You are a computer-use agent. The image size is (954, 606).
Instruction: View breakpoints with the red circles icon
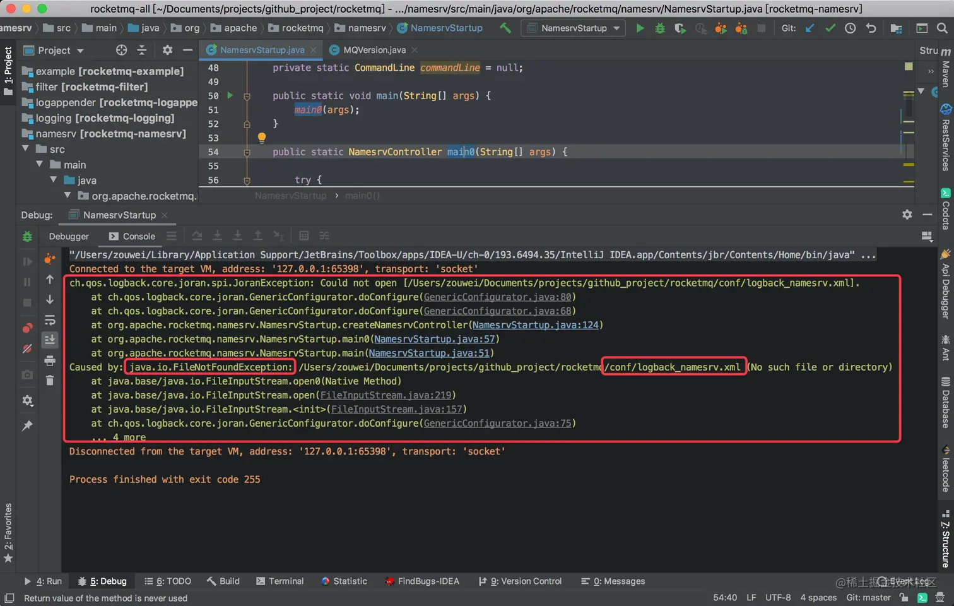point(27,328)
